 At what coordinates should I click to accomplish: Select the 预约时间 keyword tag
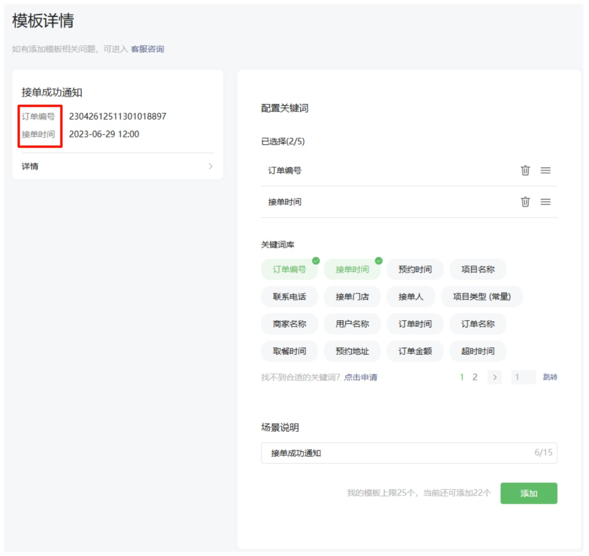[415, 269]
